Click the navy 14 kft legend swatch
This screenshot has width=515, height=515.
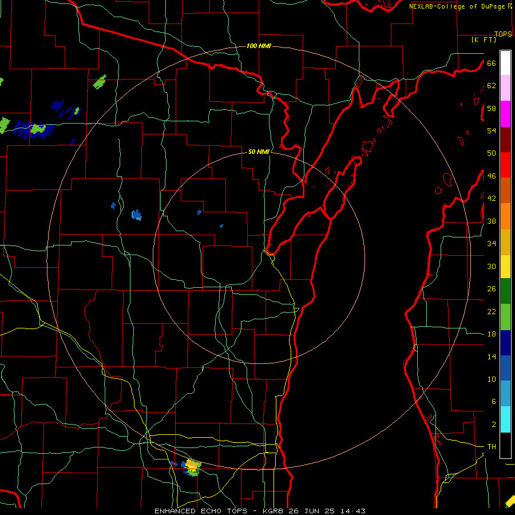coord(505,343)
